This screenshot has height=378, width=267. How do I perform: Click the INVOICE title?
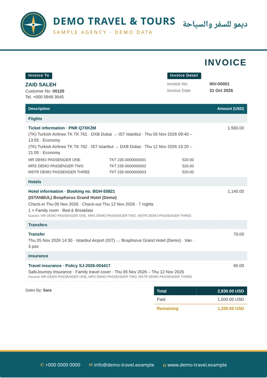tap(225, 63)
